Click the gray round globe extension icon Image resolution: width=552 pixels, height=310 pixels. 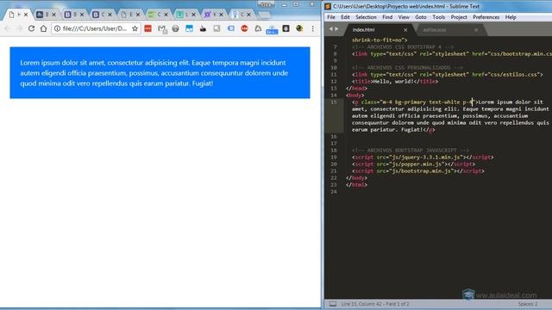pos(175,28)
